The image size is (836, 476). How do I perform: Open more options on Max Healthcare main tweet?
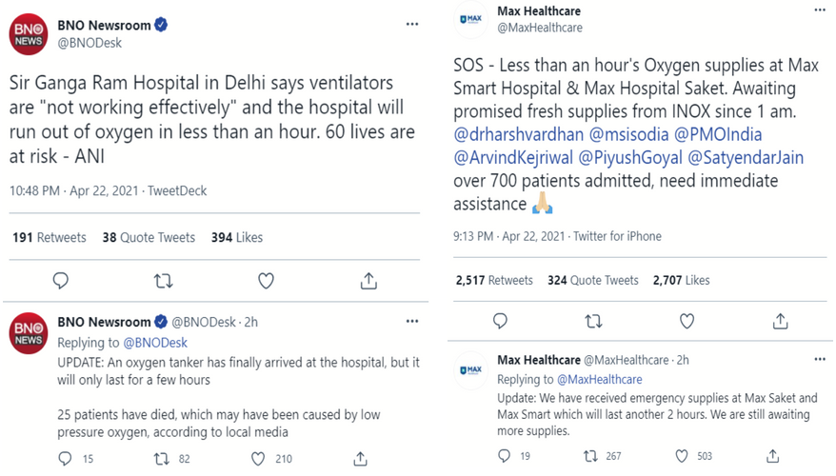point(820,10)
